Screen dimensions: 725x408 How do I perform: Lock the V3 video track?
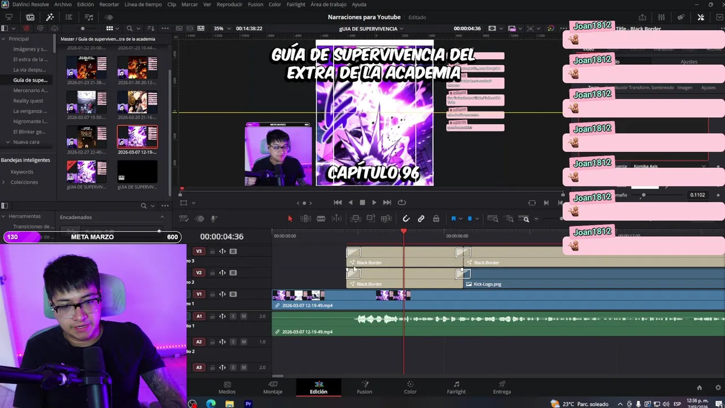tap(212, 252)
